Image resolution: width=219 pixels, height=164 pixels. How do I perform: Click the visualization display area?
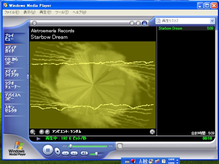93,85
